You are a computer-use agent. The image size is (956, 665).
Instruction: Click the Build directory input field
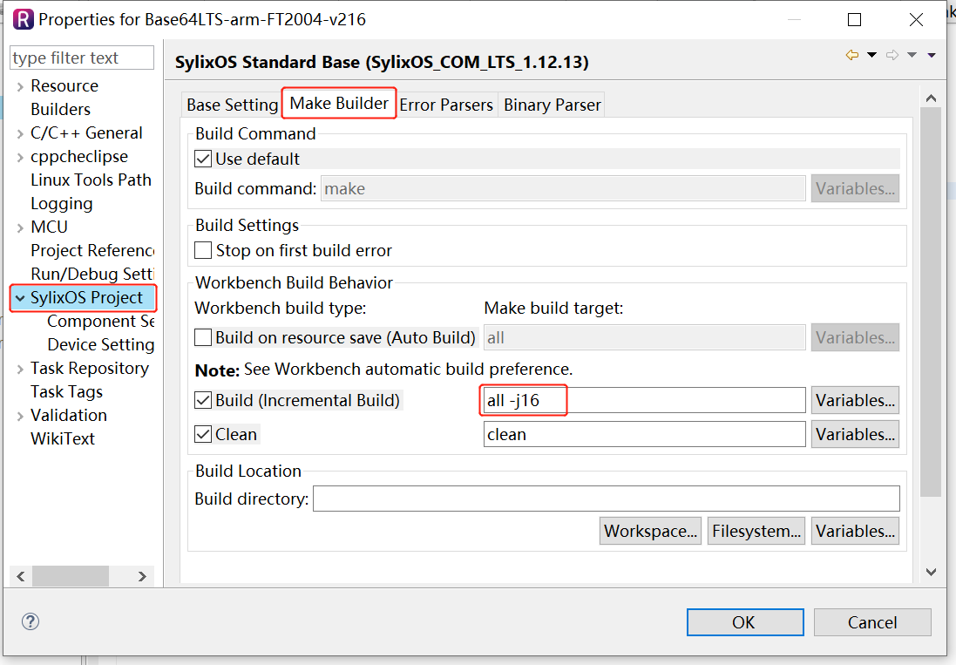pos(606,499)
